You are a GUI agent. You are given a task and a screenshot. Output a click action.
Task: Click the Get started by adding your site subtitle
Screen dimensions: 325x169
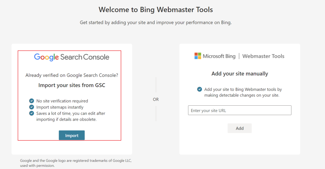[156, 23]
